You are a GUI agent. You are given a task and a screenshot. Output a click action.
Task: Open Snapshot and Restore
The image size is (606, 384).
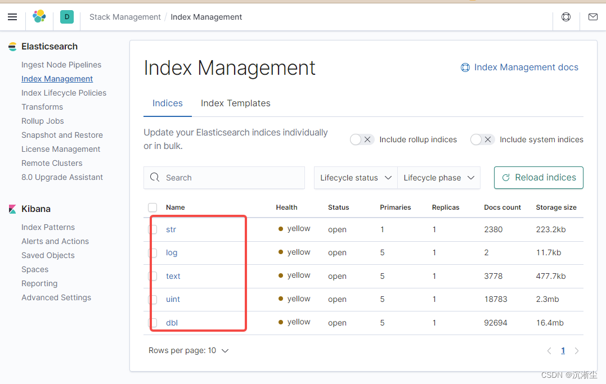coord(62,135)
